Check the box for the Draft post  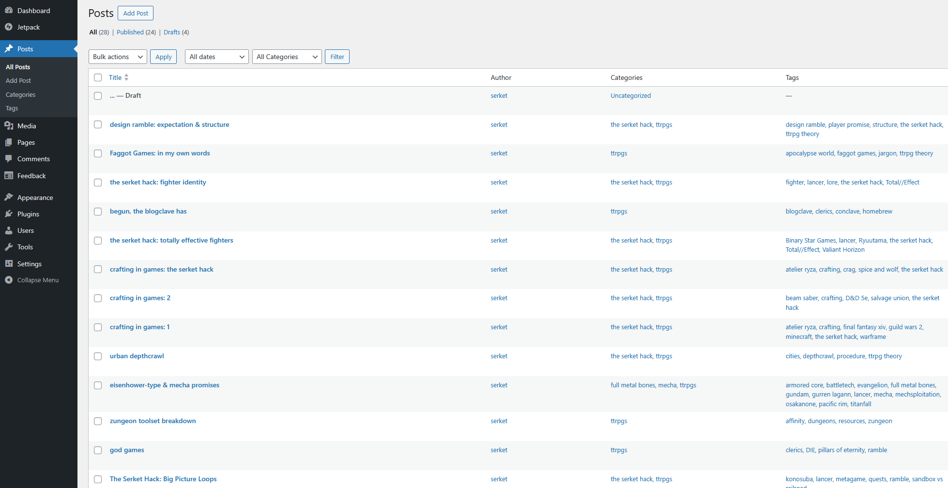coord(98,96)
